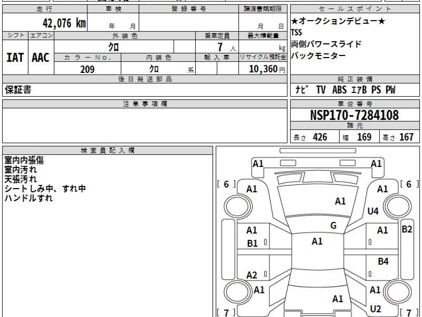Click the G mark on windshield

pyautogui.click(x=333, y=226)
